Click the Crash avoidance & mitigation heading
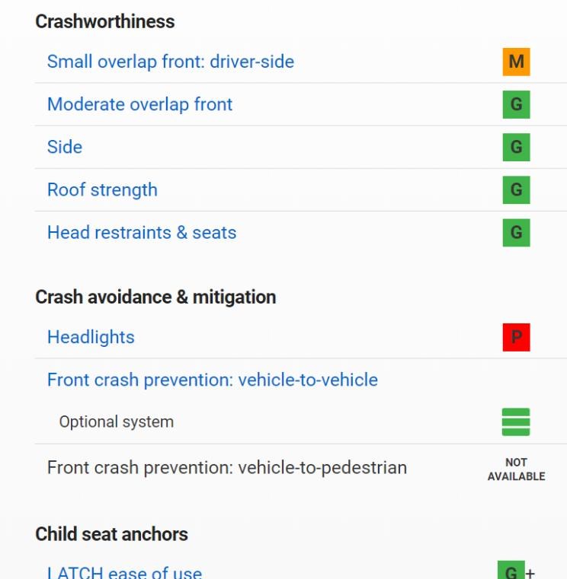Image resolution: width=567 pixels, height=579 pixels. pyautogui.click(x=155, y=297)
